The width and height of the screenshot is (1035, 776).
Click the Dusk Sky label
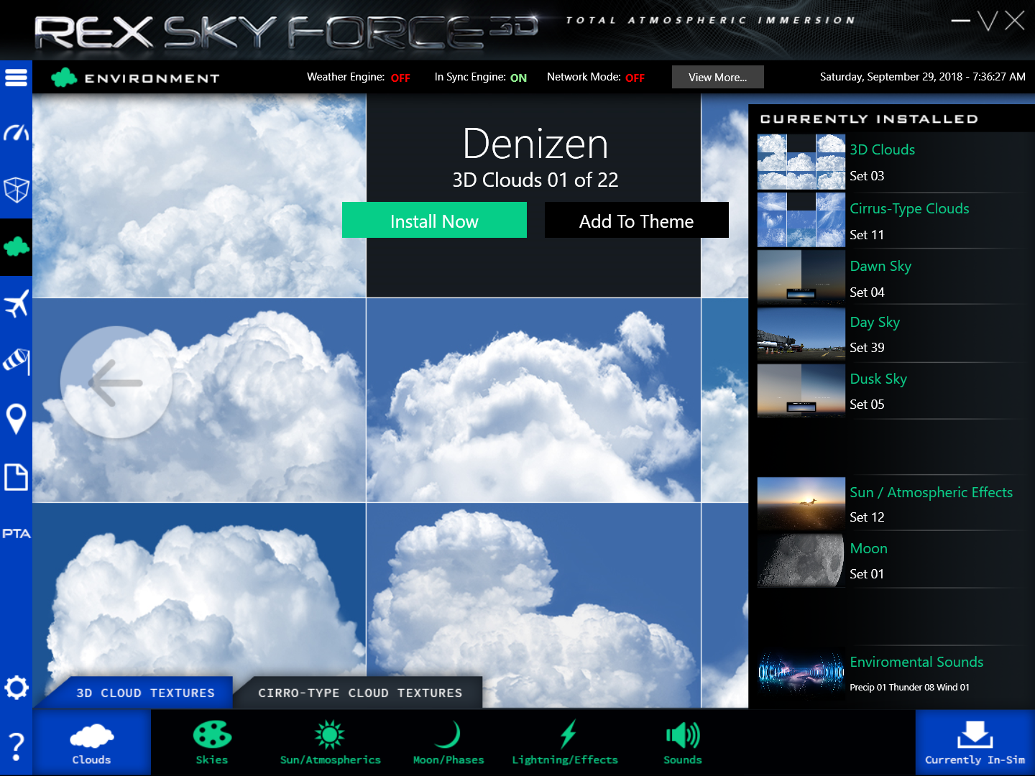(878, 379)
